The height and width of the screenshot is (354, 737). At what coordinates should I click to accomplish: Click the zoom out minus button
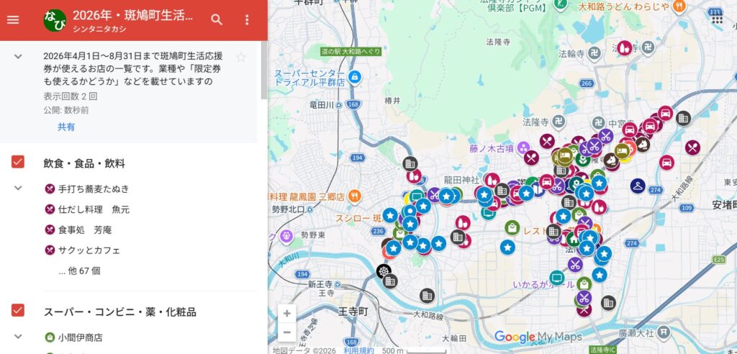[287, 332]
